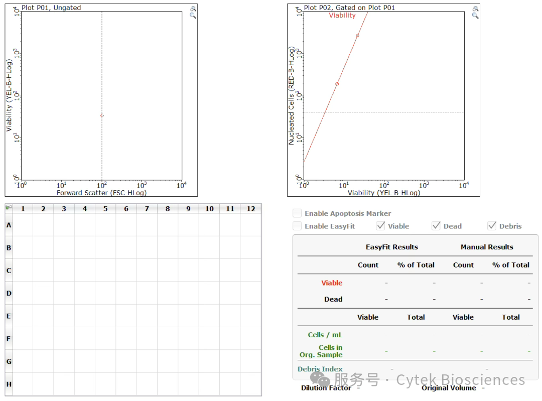542x401 pixels.
Task: Select the red threshold marker handle in Plot P01
Action: [x=102, y=115]
